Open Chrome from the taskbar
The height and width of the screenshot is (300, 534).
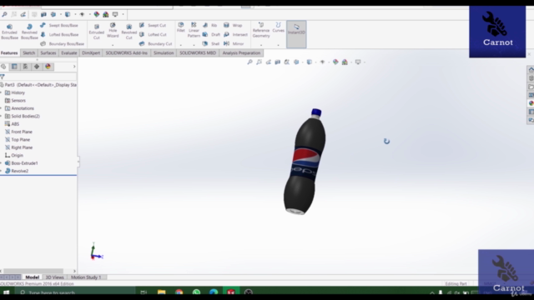click(x=179, y=292)
